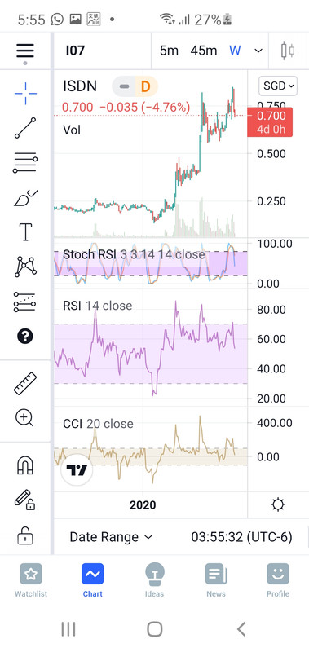
Task: Tap Android home button
Action: pyautogui.click(x=155, y=628)
